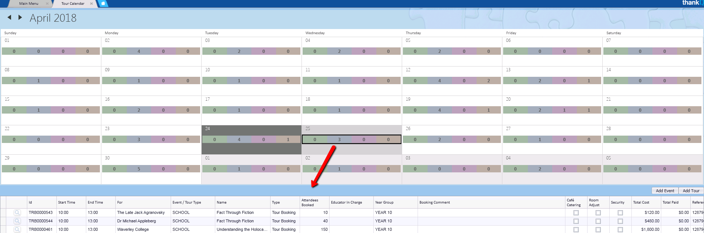This screenshot has height=233, width=704.
Task: Go to the previous month using the left arrow
Action: [x=9, y=17]
